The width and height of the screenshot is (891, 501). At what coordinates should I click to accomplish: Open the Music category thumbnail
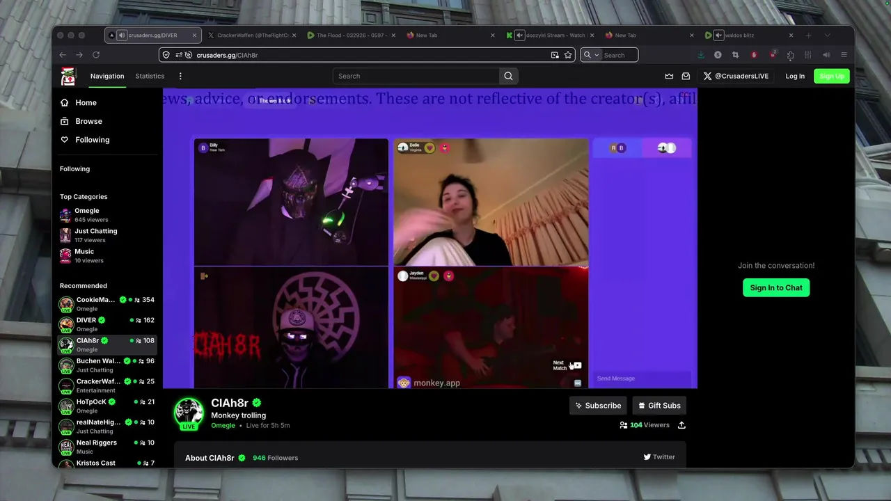[65, 256]
